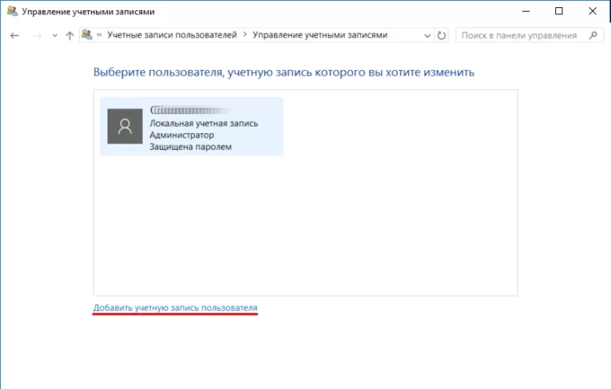Click the Forward navigation arrow
Image resolution: width=611 pixels, height=389 pixels.
pos(35,36)
